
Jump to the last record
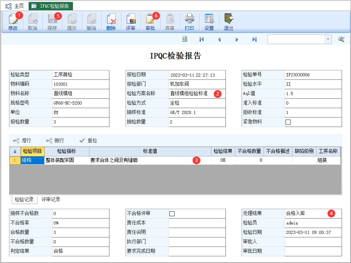click(254, 39)
